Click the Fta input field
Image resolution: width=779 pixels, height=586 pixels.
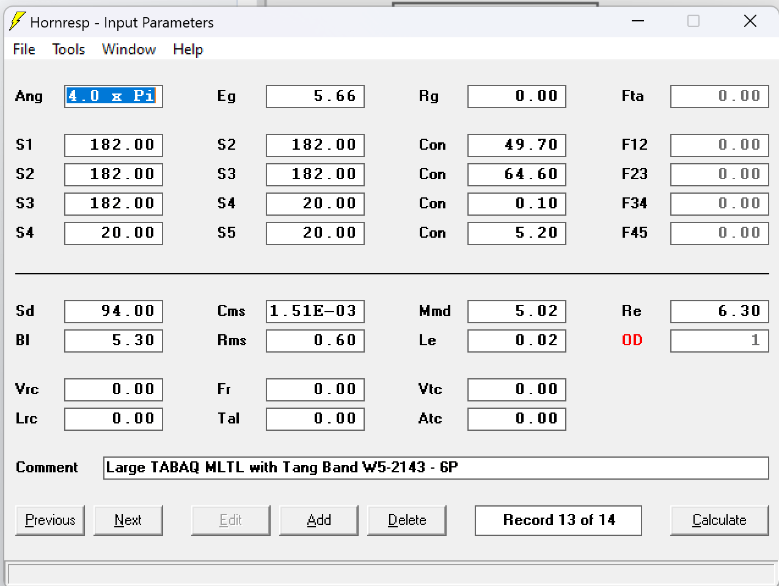pos(720,96)
